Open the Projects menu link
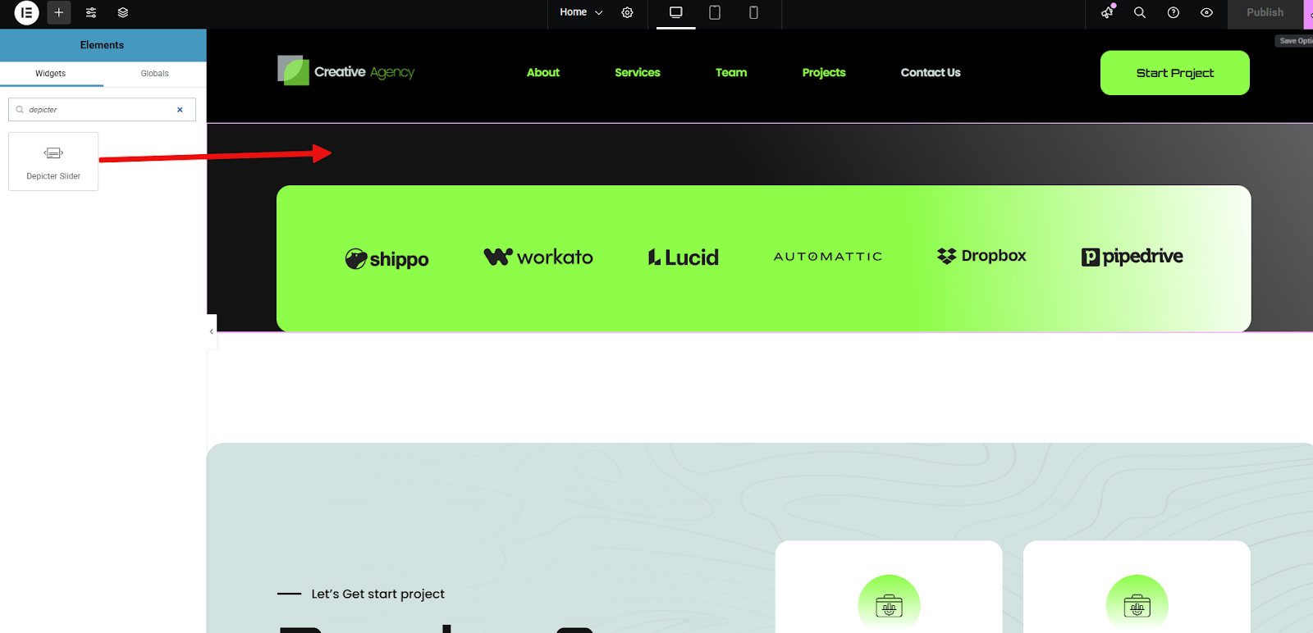Image resolution: width=1313 pixels, height=633 pixels. click(x=824, y=73)
